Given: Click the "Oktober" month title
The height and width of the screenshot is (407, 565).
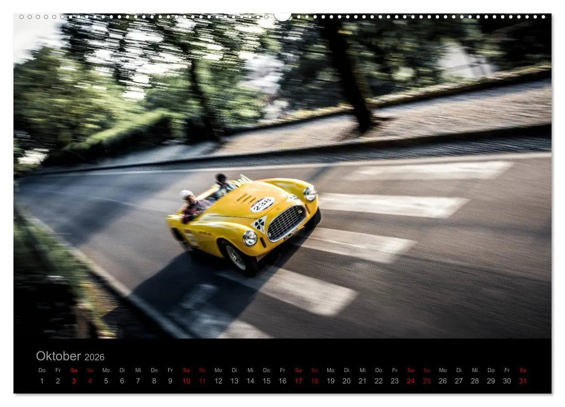Looking at the screenshot, I should coord(58,356).
